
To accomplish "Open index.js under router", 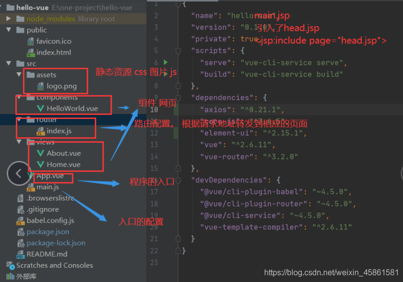I will pyautogui.click(x=59, y=131).
